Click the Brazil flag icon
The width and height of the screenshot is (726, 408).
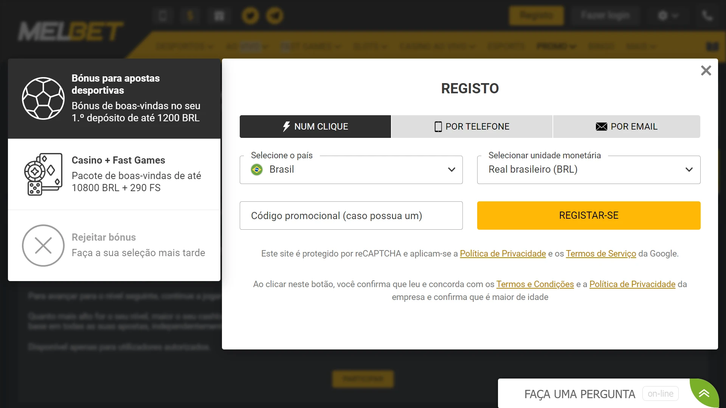[x=257, y=170]
